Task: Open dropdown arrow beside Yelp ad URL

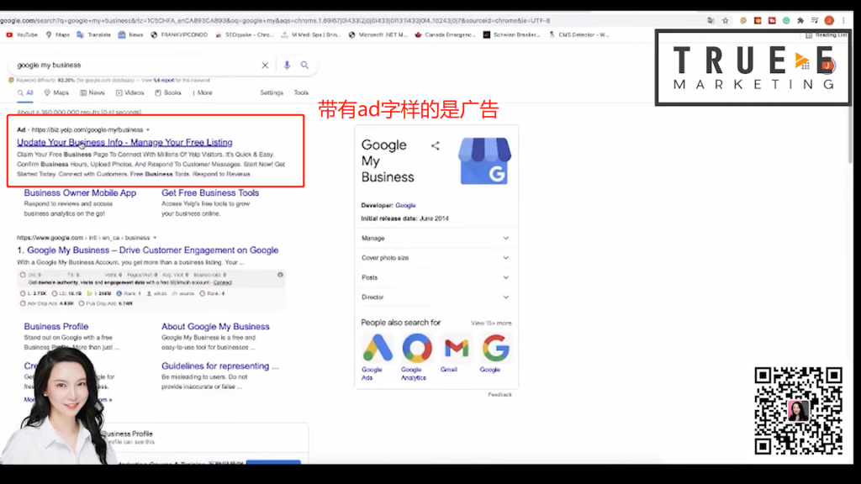Action: click(x=148, y=130)
